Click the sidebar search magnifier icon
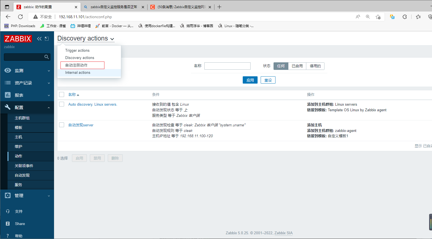 (x=46, y=57)
